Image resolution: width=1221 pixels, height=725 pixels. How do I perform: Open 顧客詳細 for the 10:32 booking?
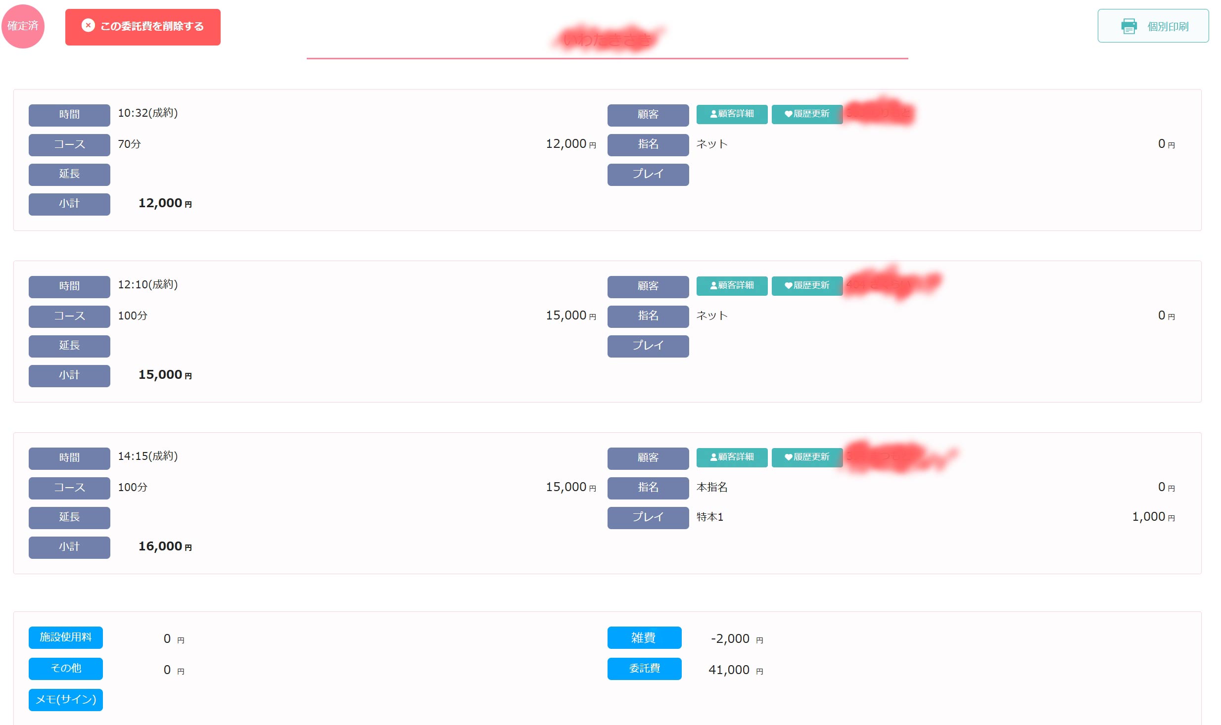coord(732,114)
